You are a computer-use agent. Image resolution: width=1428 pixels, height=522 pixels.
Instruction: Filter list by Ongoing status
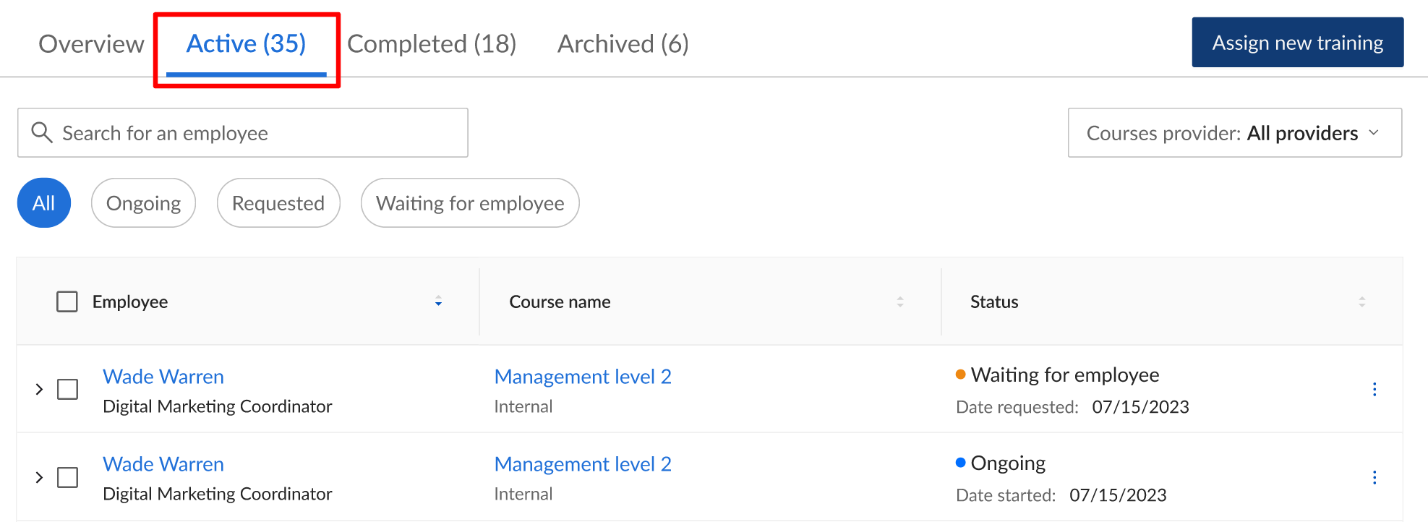pyautogui.click(x=143, y=203)
